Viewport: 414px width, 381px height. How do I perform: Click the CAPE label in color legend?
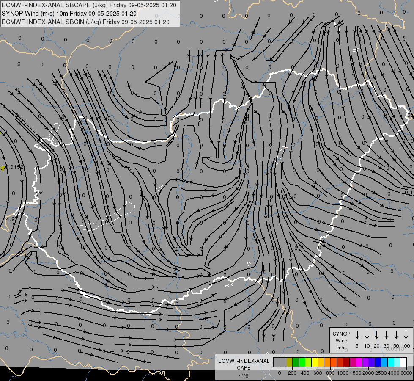click(244, 368)
